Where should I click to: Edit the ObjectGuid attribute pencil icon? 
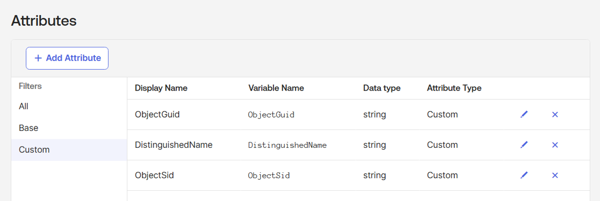(523, 115)
